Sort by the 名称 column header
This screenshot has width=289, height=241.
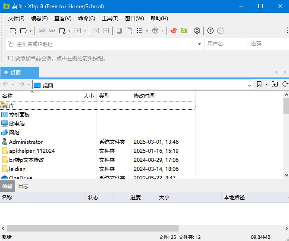[32, 96]
